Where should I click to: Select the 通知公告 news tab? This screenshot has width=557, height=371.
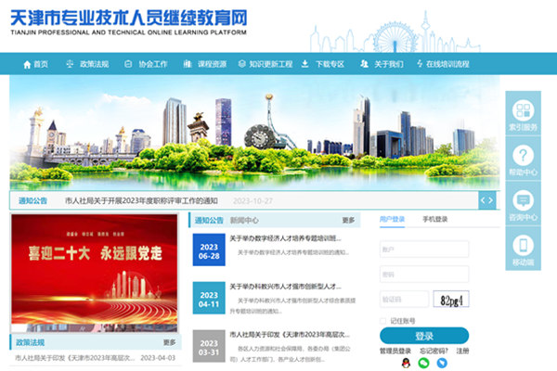[x=209, y=221]
